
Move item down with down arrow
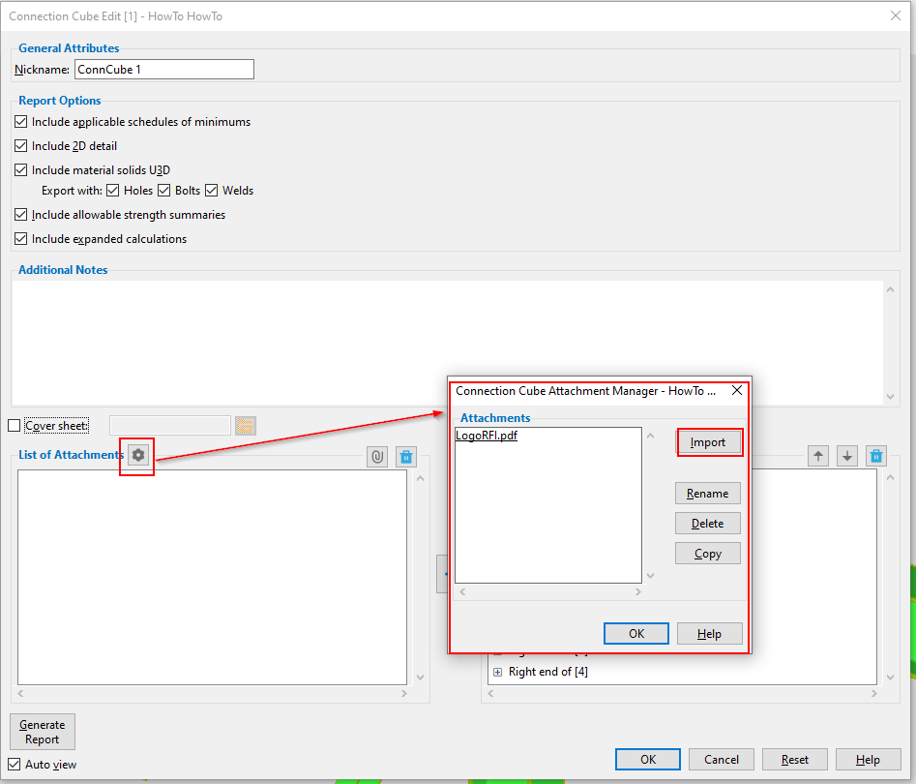(847, 456)
